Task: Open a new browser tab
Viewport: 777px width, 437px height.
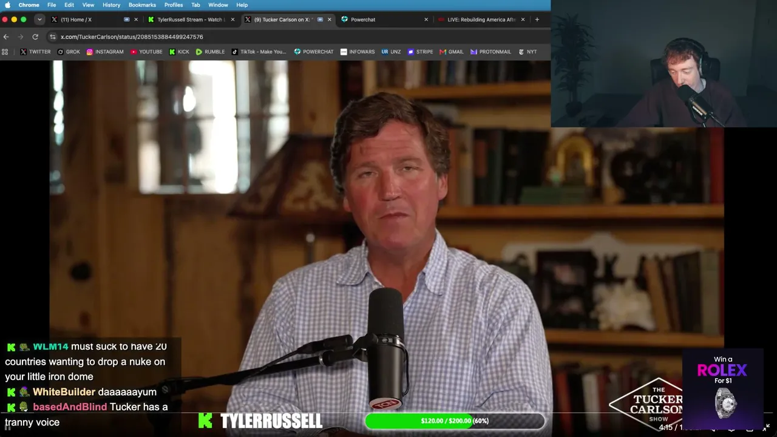Action: 537,19
